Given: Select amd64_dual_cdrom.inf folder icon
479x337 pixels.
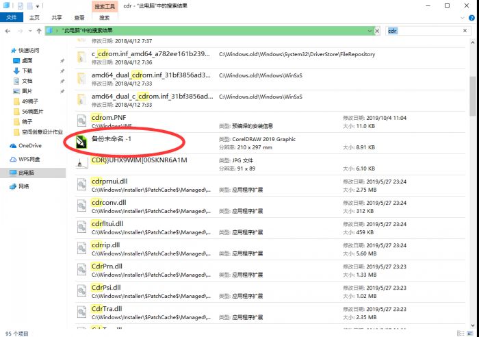Looking at the screenshot, I should pyautogui.click(x=81, y=79).
